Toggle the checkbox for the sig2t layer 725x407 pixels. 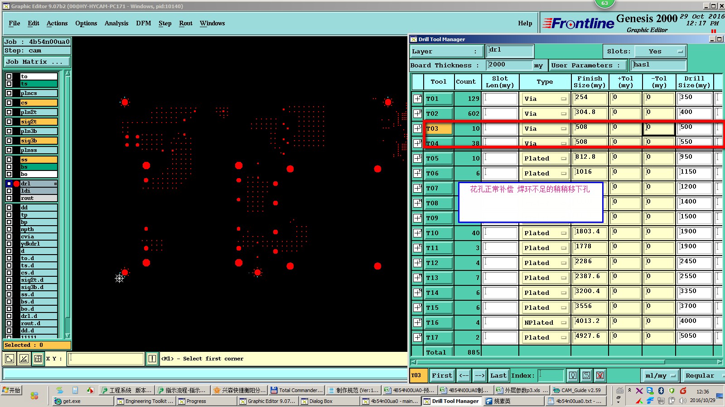9,122
